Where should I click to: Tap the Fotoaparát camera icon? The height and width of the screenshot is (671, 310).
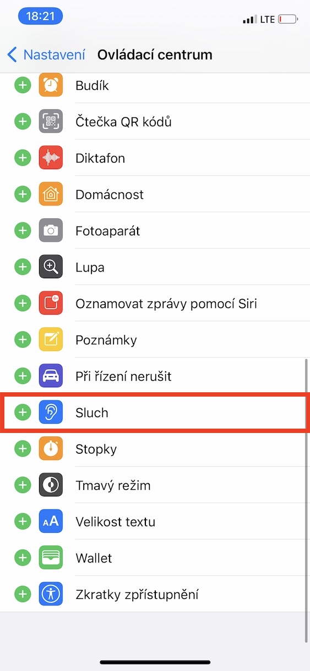pyautogui.click(x=51, y=231)
